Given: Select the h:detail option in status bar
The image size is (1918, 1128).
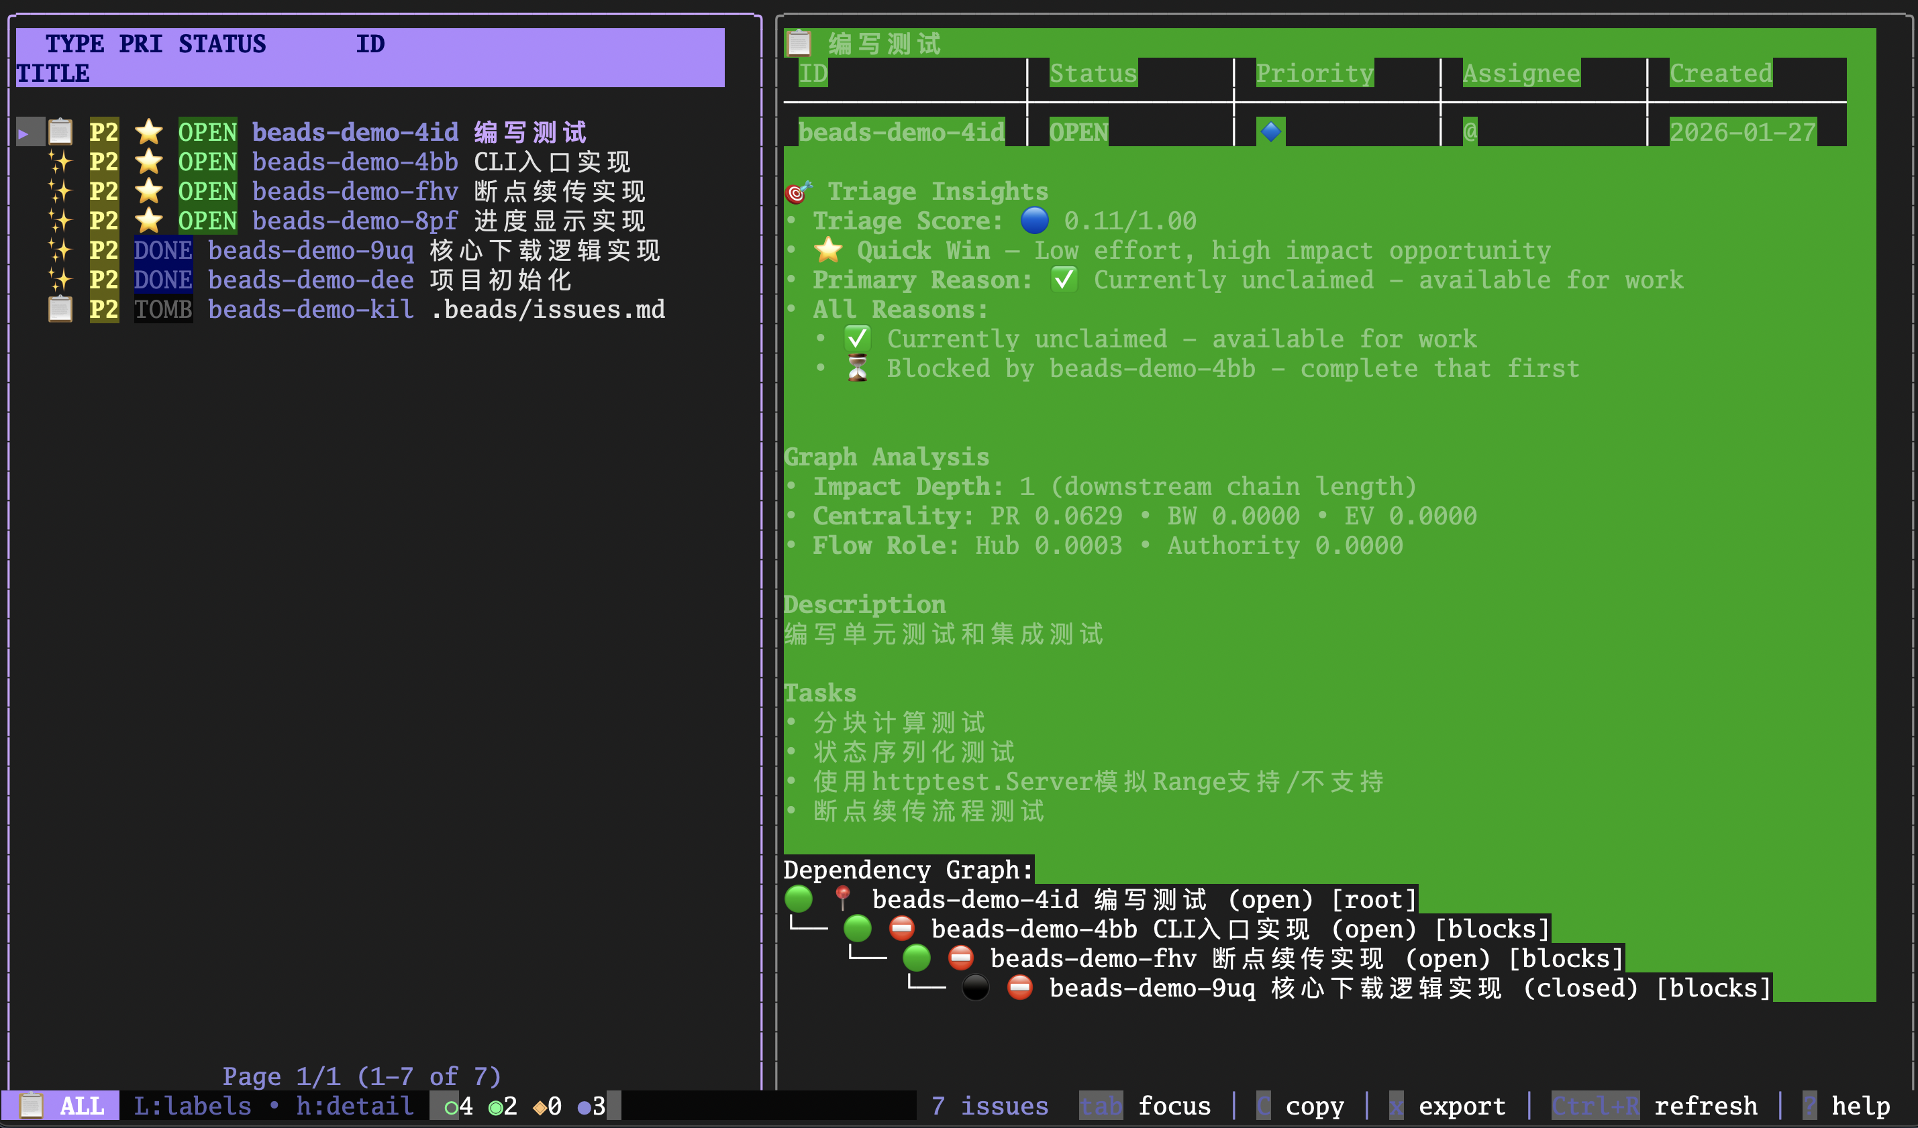Looking at the screenshot, I should [x=355, y=1105].
